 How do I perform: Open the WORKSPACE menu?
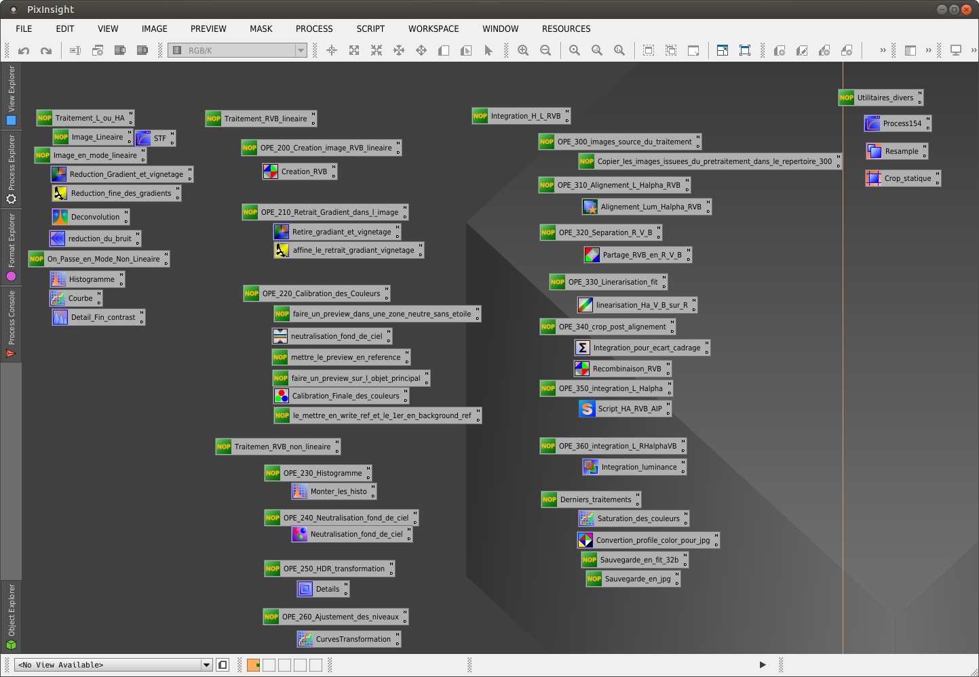(434, 29)
